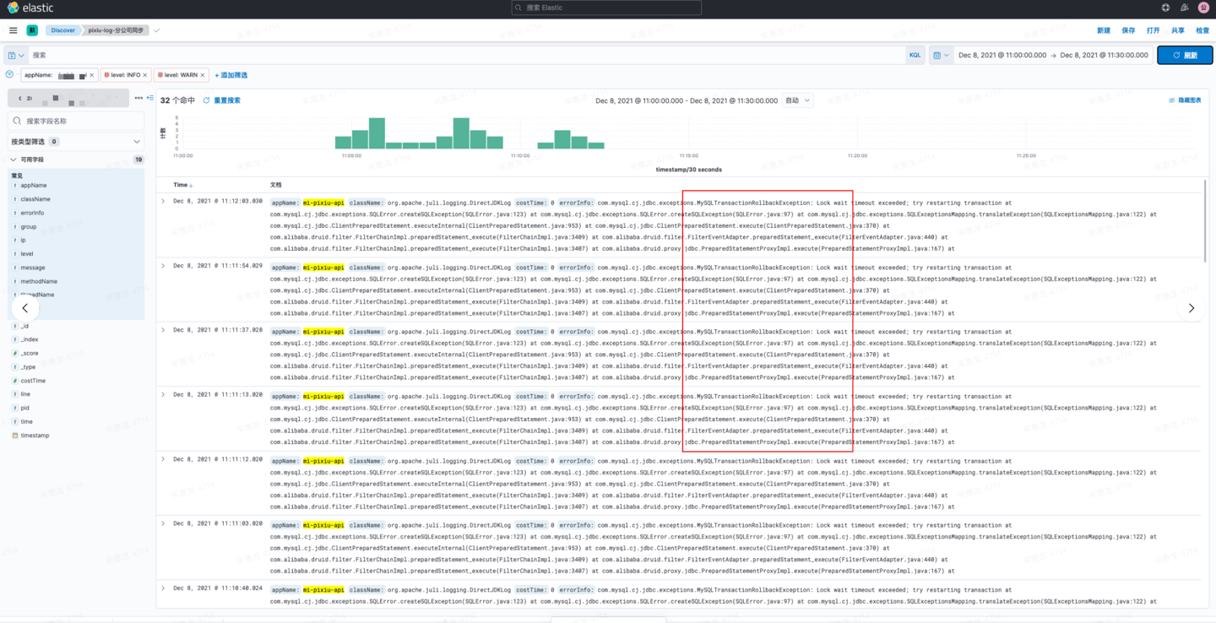
Task: Go to Discover breadcrumb
Action: point(62,30)
